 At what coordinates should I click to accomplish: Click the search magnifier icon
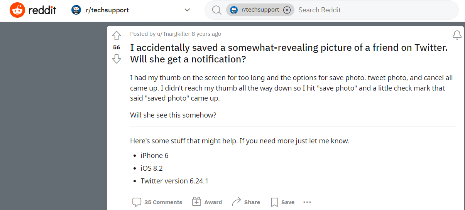pos(217,10)
